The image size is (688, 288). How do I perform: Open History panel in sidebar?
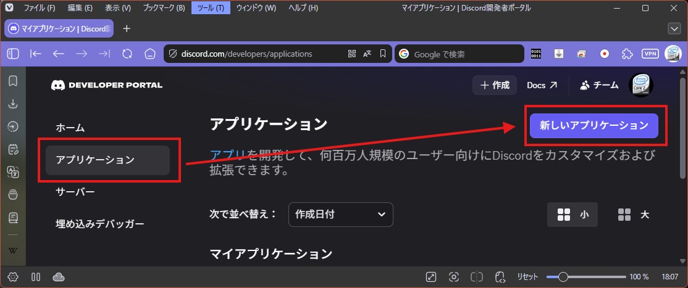point(13,126)
